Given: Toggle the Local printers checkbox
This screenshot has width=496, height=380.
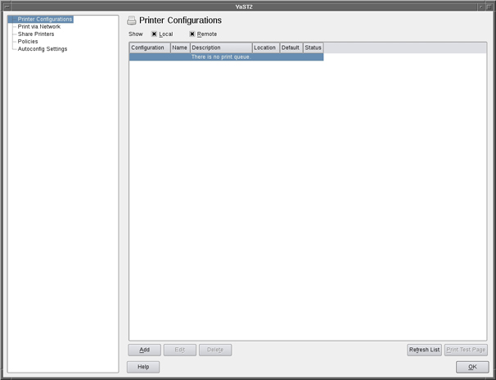Looking at the screenshot, I should [154, 34].
